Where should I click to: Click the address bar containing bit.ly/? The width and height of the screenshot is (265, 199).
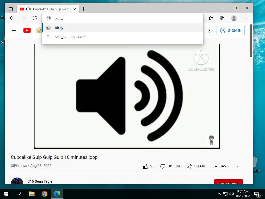pos(122,18)
